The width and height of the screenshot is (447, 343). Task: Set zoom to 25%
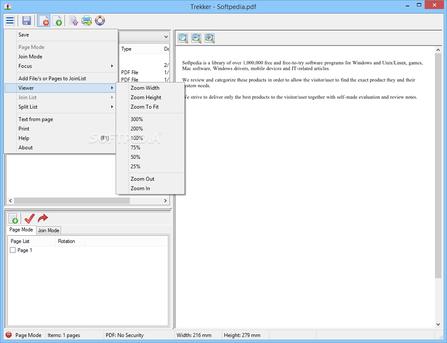click(150, 166)
